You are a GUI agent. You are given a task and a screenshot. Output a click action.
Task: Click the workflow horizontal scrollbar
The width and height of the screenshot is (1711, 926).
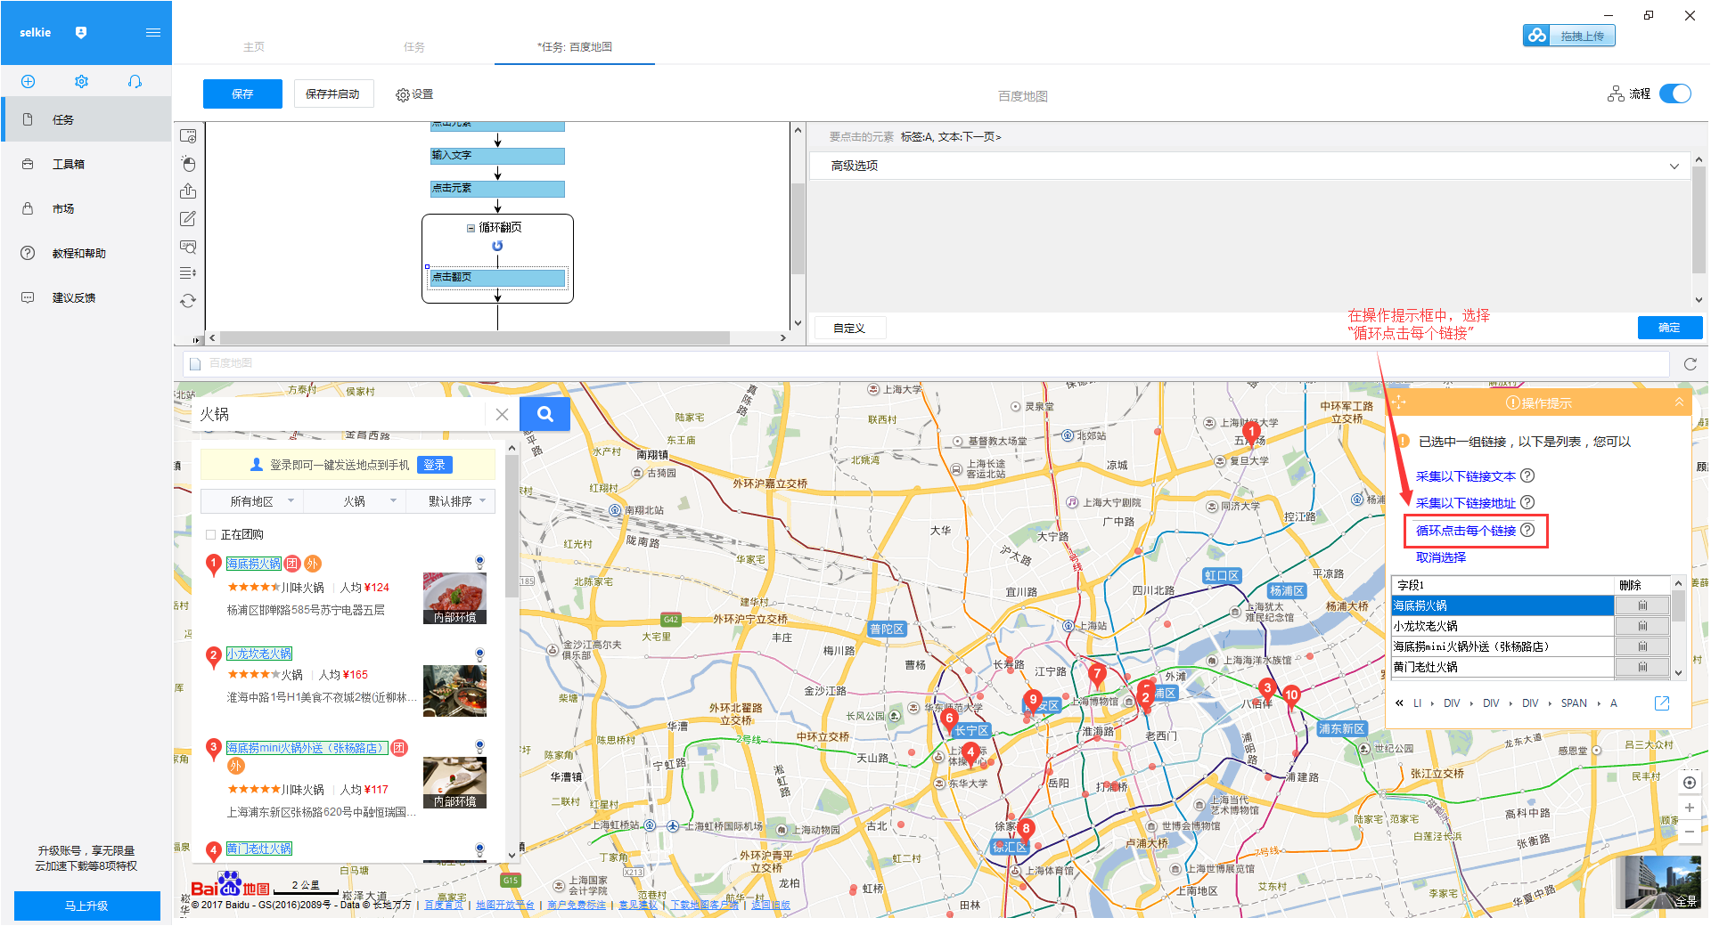click(474, 338)
